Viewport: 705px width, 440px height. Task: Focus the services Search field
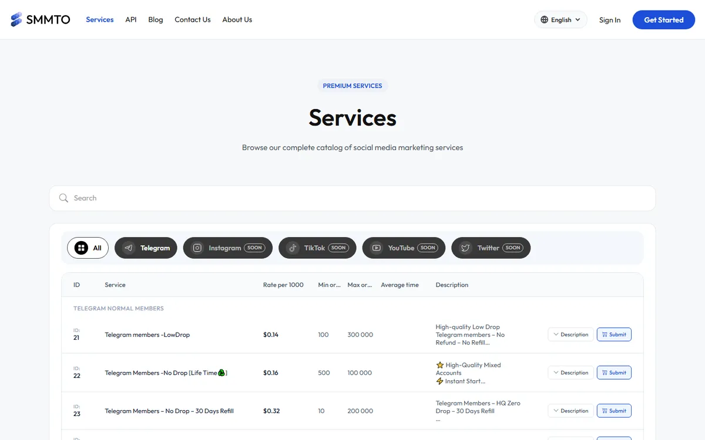click(352, 198)
